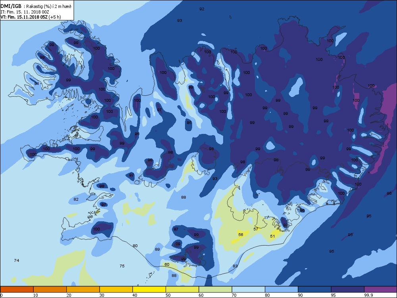
Task: Click the '89' value on the map
Action: click(x=157, y=249)
